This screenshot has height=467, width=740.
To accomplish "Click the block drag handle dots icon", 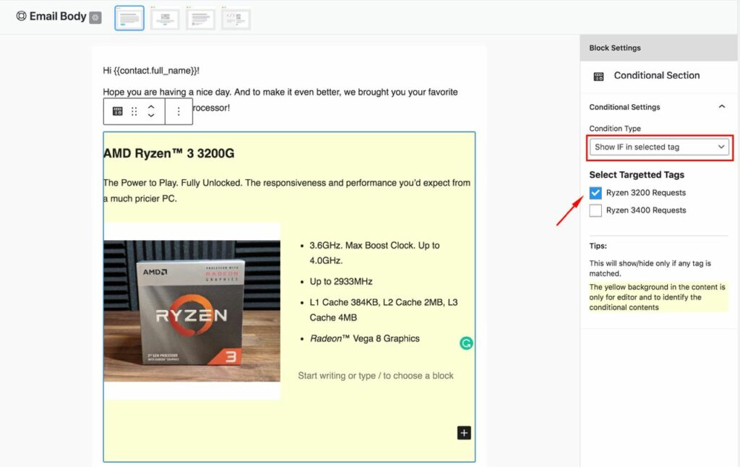I will [x=134, y=111].
